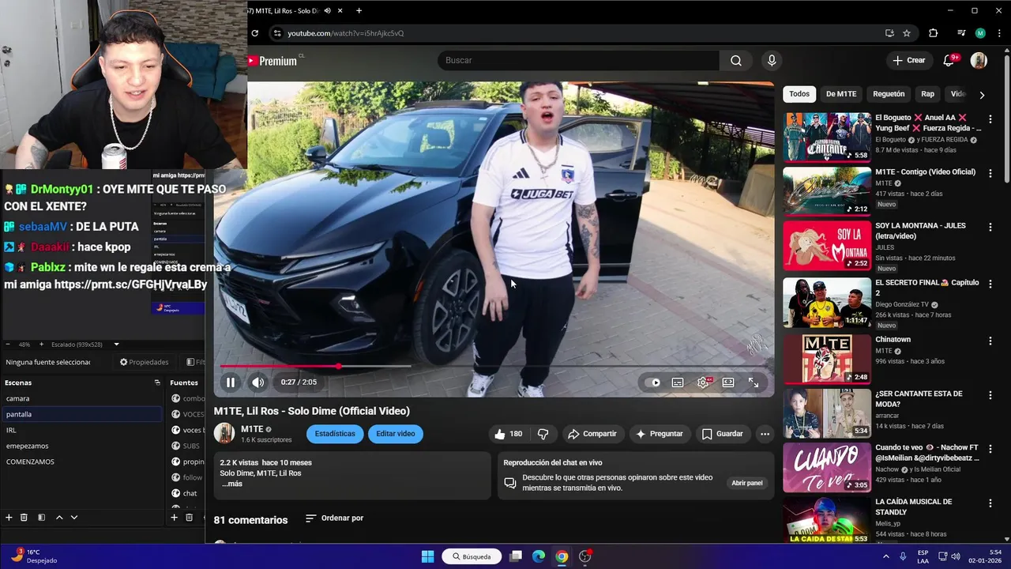Turn on subtitles in the video player
The height and width of the screenshot is (569, 1011).
click(678, 382)
